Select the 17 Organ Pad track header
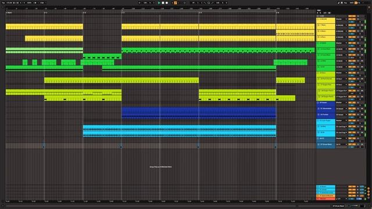The height and width of the screenshot is (209, 372). coord(325,86)
